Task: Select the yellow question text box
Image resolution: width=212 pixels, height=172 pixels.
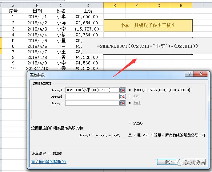Action: (148, 26)
